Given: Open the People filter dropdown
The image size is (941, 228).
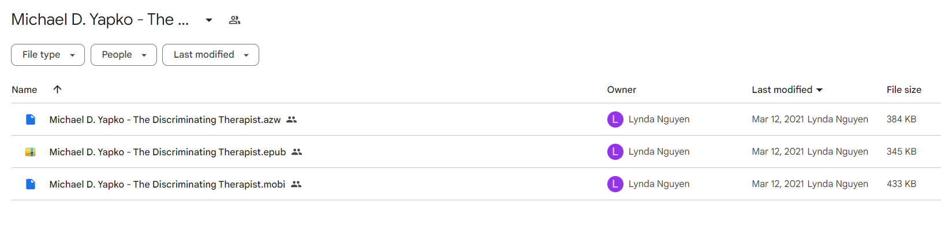Looking at the screenshot, I should click(x=124, y=55).
